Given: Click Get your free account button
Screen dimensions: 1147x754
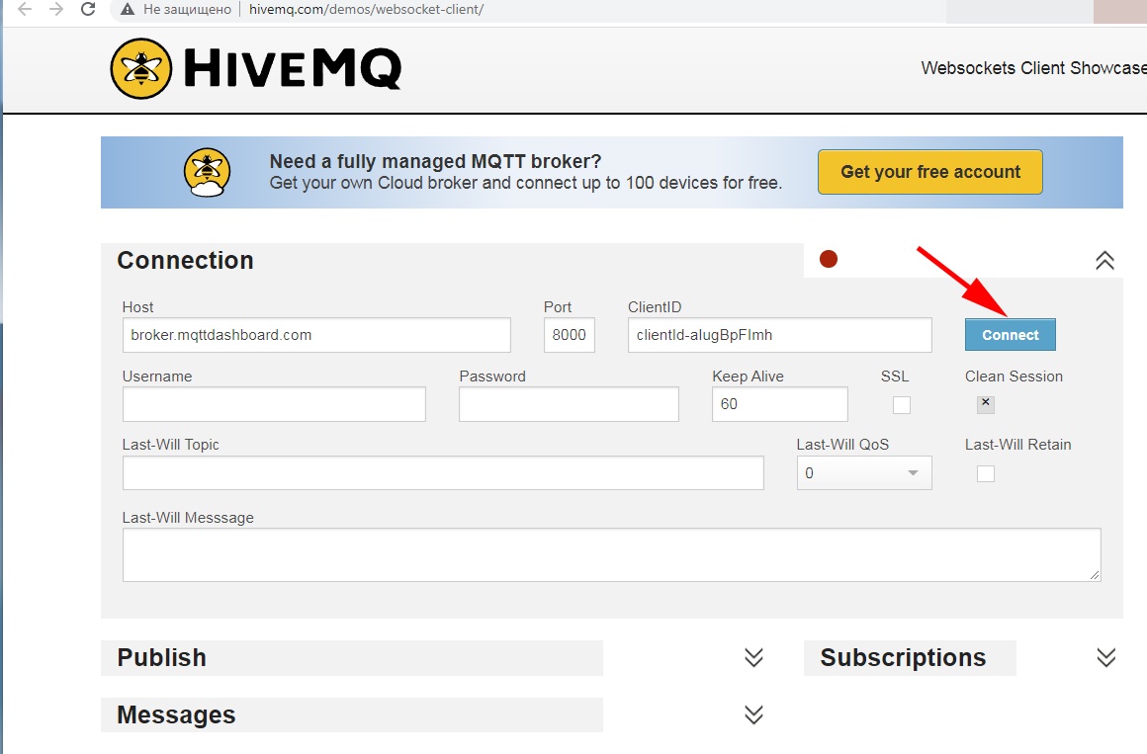Looking at the screenshot, I should pos(930,172).
